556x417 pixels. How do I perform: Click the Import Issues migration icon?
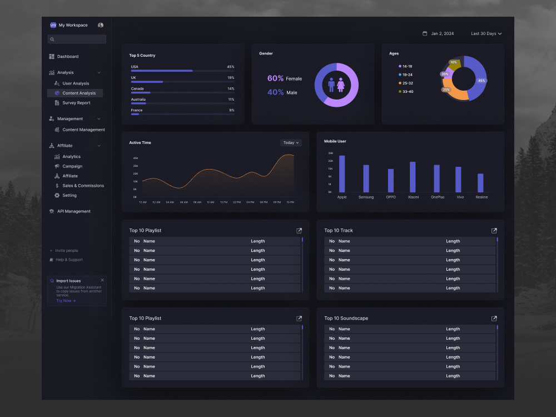[52, 281]
